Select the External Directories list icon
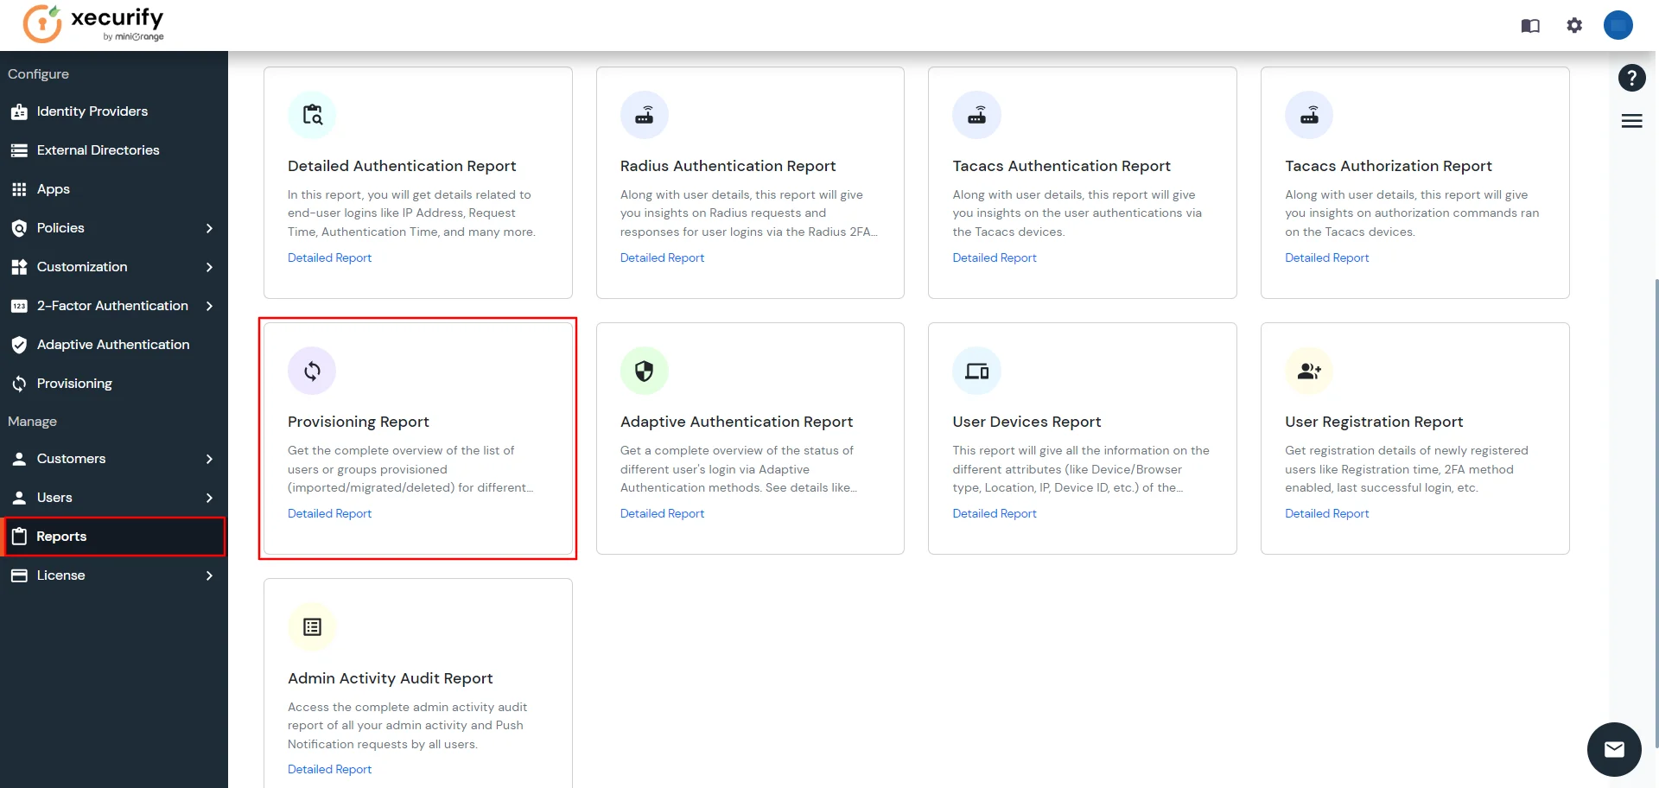1659x788 pixels. point(19,150)
